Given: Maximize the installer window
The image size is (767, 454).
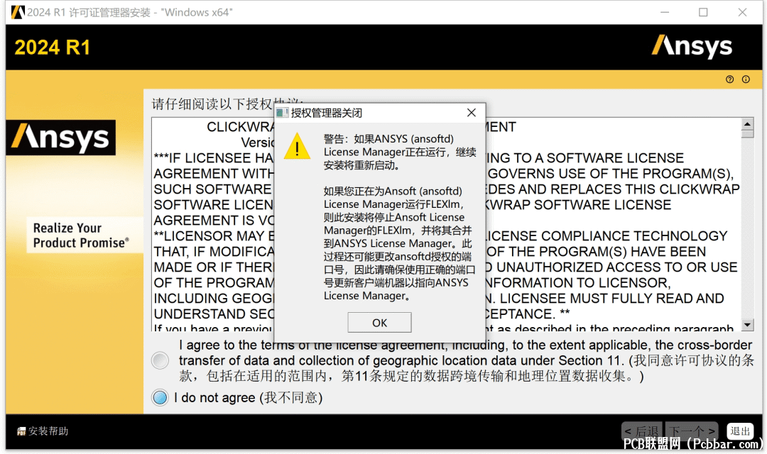Looking at the screenshot, I should click(x=703, y=12).
